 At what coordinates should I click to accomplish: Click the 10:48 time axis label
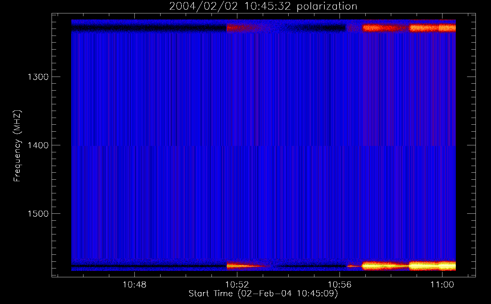click(x=134, y=285)
